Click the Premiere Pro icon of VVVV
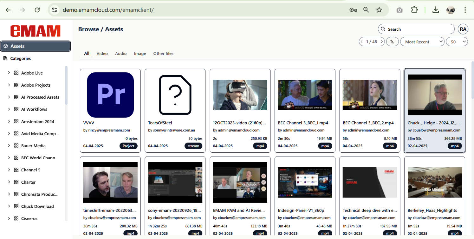The height and width of the screenshot is (239, 474). click(x=110, y=95)
